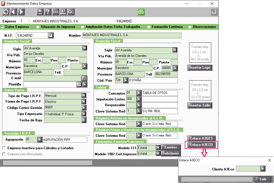Image resolution: width=274 pixels, height=185 pixels.
Task: Click the E-mail envelope icon
Action: click(85, 78)
